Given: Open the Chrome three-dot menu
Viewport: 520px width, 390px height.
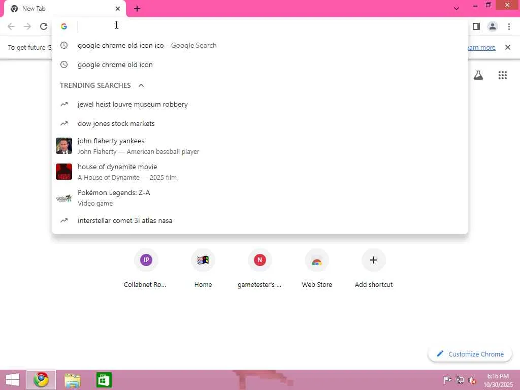Looking at the screenshot, I should tap(509, 26).
